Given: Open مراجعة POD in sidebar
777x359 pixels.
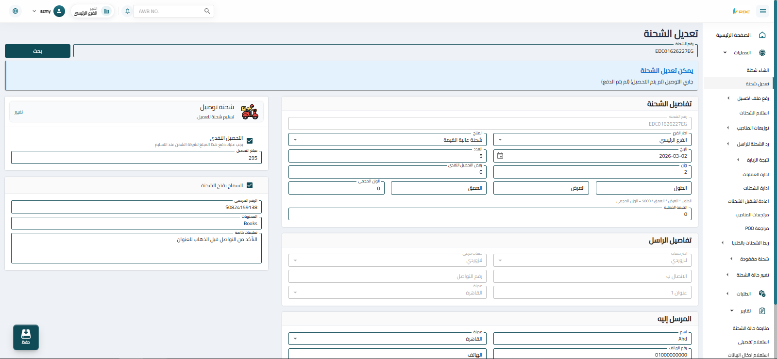Looking at the screenshot, I should (757, 228).
